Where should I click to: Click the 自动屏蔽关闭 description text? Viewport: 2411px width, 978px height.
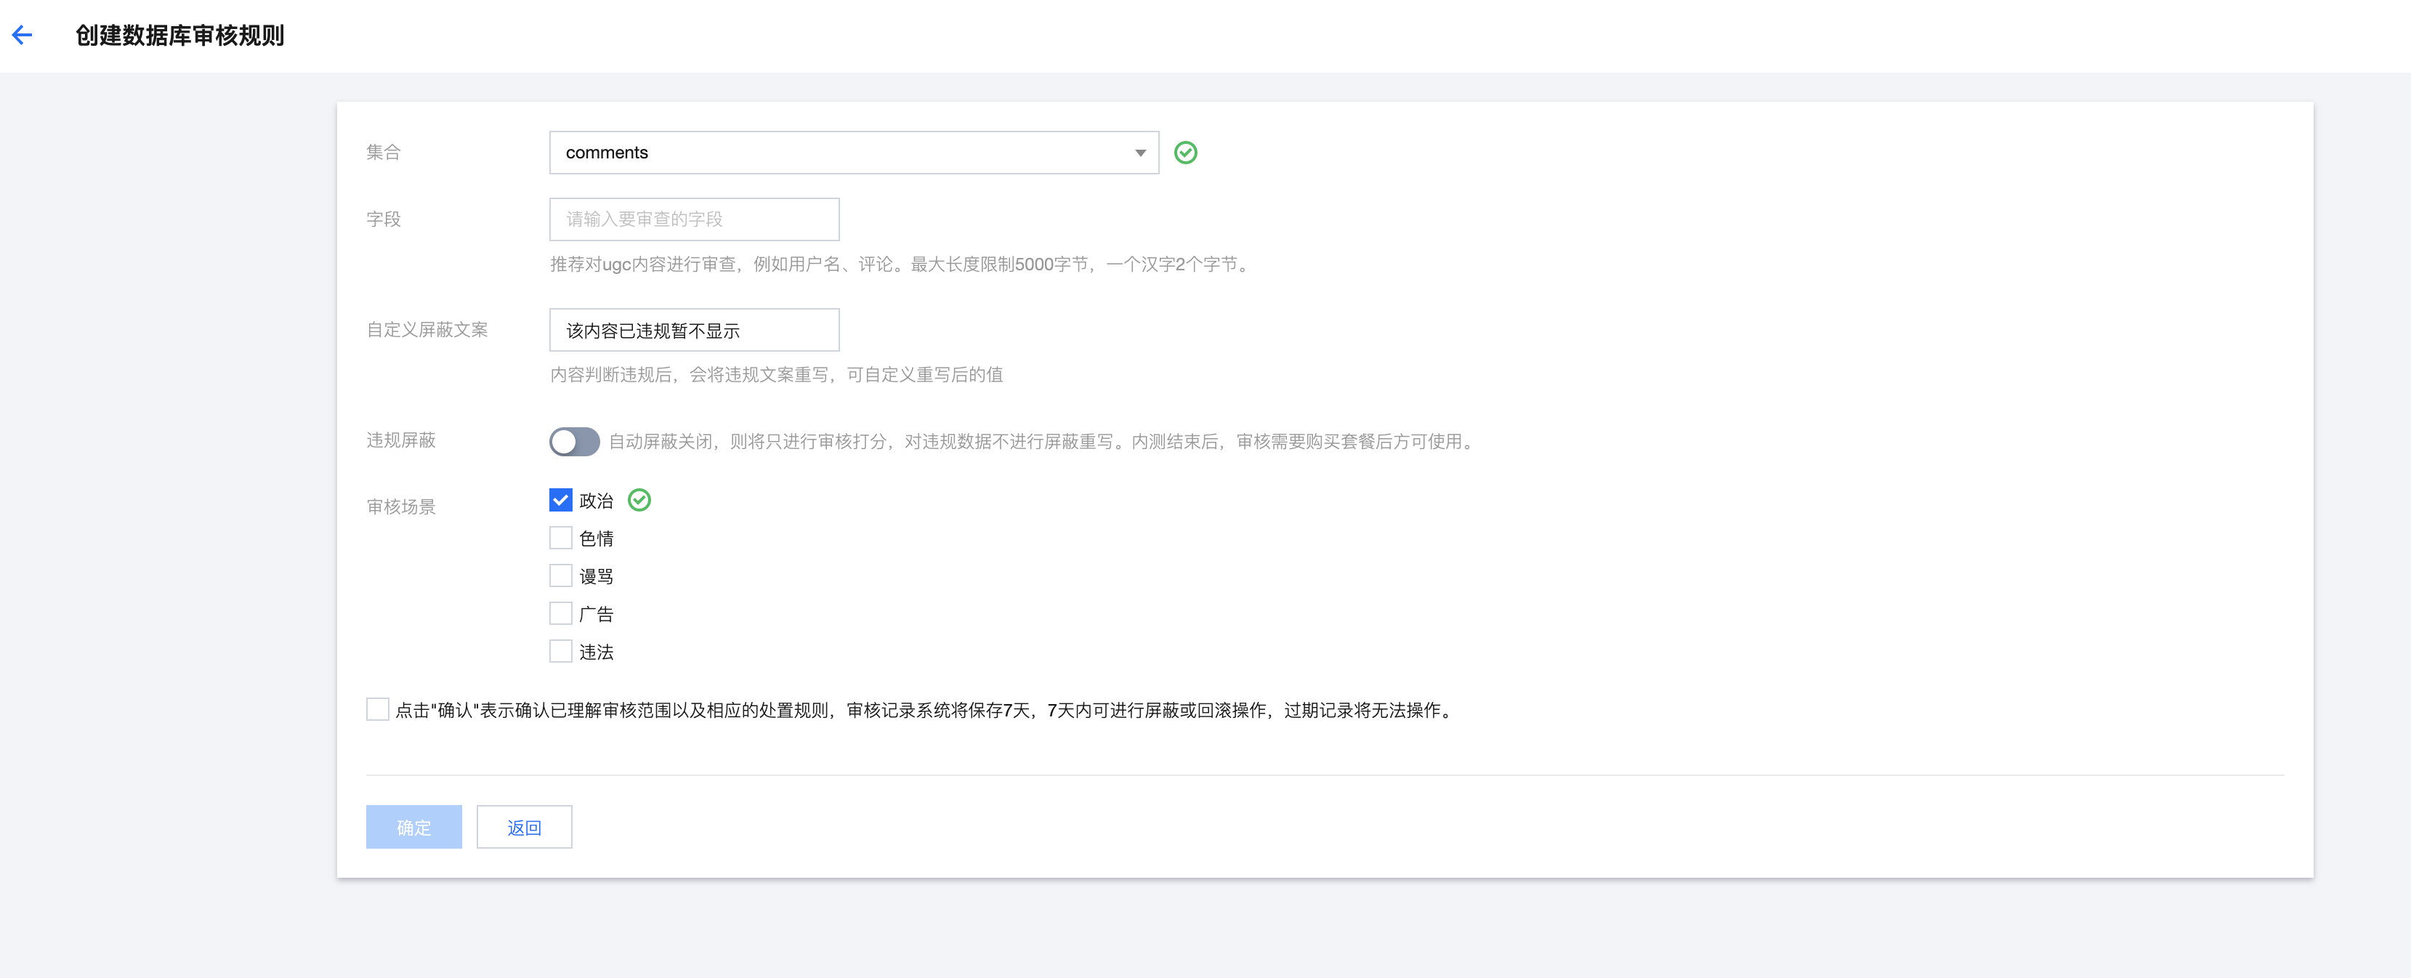[1043, 442]
